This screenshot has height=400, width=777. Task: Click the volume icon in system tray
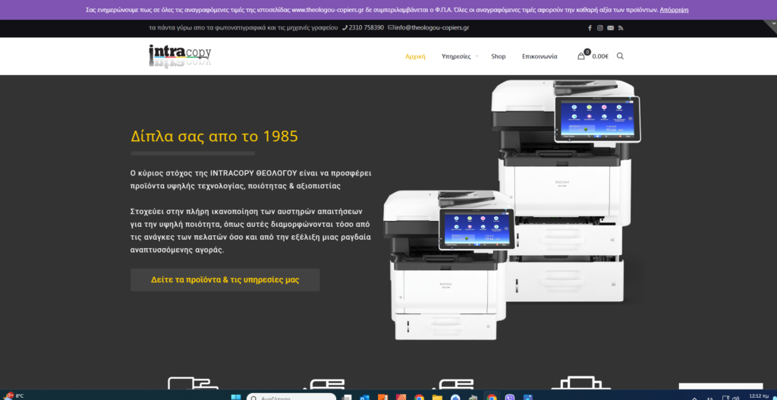[x=735, y=398]
